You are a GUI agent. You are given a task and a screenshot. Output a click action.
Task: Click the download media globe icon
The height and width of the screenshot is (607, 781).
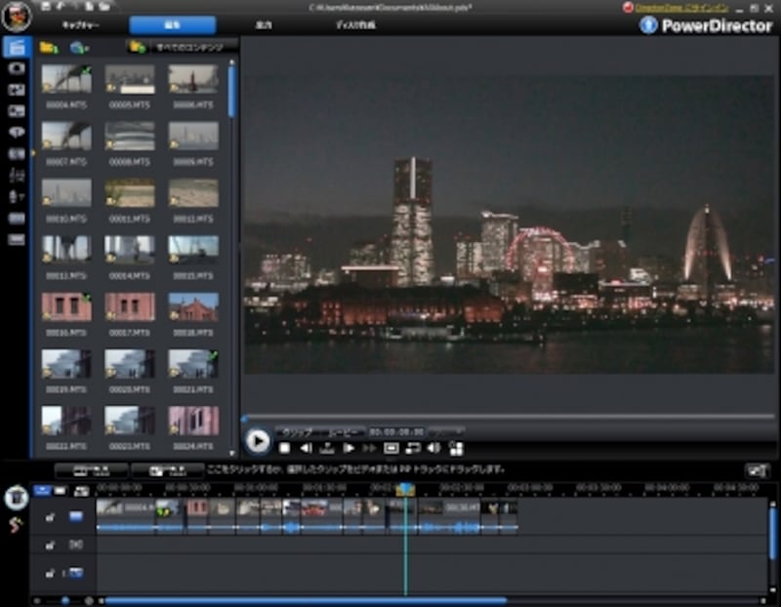tap(79, 47)
